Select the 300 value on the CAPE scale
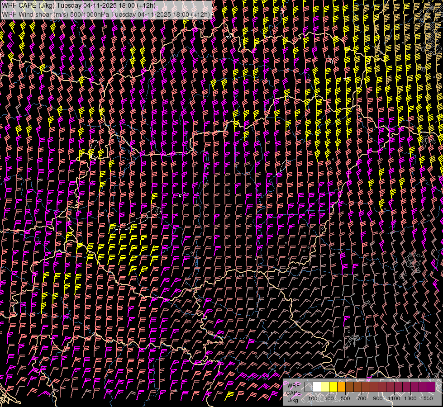Screen dimensions: 443x407 [329, 398]
